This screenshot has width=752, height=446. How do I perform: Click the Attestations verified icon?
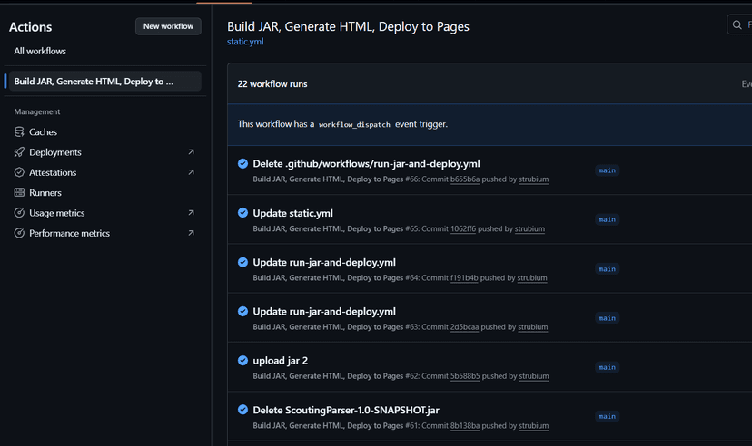click(x=20, y=172)
